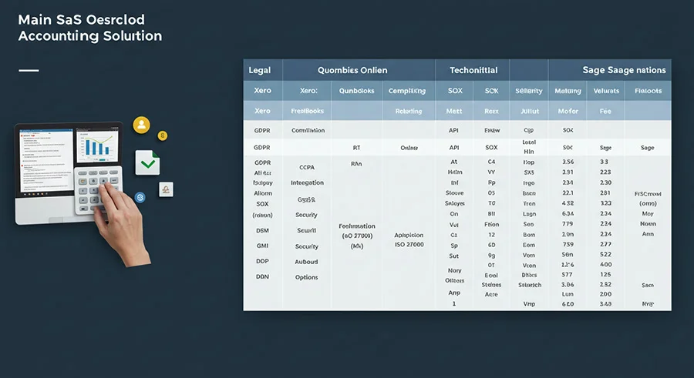Click the "RT" cell
694x378 pixels.
click(356, 148)
